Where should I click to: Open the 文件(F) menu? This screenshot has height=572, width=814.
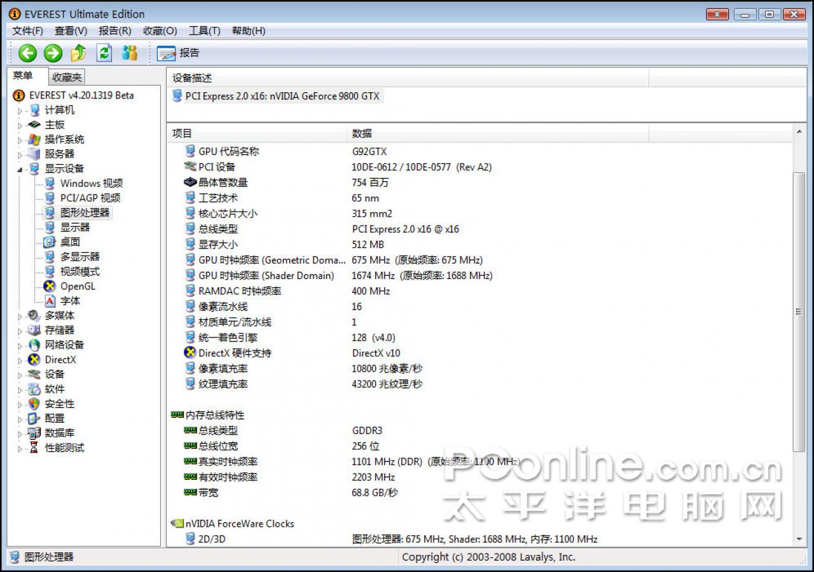[x=27, y=31]
